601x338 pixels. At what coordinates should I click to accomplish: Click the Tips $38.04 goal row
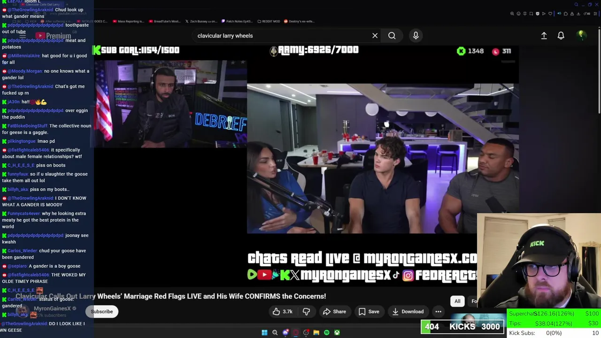(x=554, y=323)
